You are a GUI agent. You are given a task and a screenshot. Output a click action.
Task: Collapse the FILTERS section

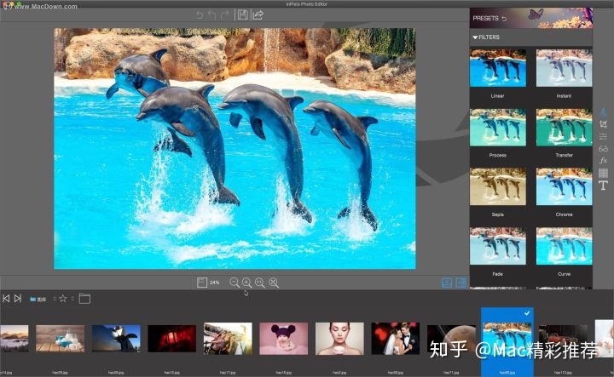475,37
